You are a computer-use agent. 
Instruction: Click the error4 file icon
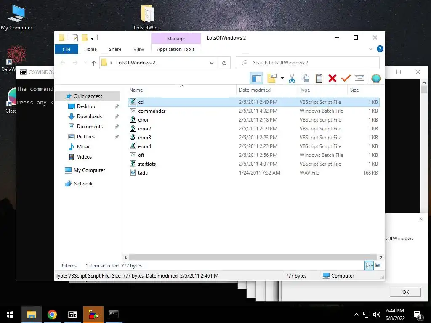pyautogui.click(x=133, y=146)
